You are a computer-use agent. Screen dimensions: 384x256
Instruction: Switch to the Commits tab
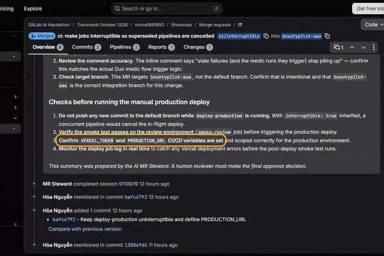[86, 47]
